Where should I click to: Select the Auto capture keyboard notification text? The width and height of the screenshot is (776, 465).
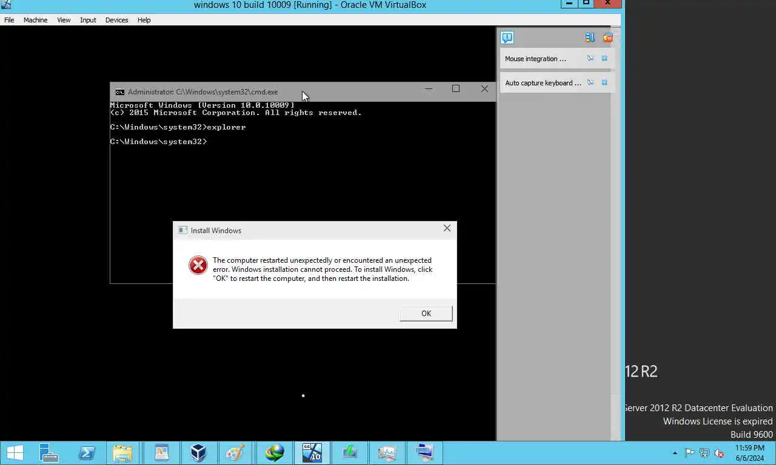click(543, 83)
